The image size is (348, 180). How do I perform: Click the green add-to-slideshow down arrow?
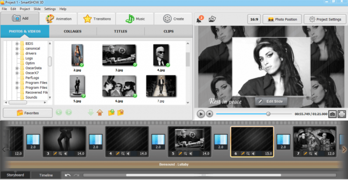[x=90, y=113]
